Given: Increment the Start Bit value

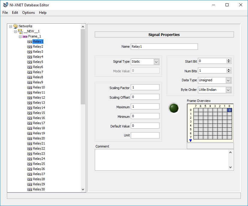Looking at the screenshot, I should 229,60.
